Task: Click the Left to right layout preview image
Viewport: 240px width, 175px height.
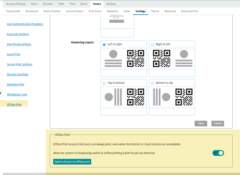Action: [123, 59]
